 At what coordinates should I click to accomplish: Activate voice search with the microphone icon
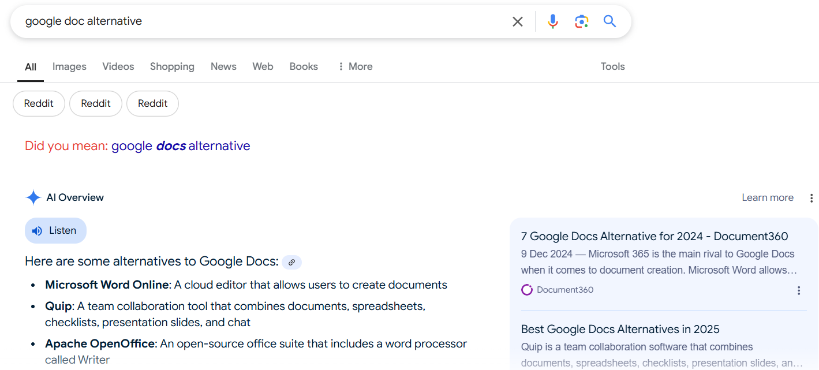[x=552, y=21]
